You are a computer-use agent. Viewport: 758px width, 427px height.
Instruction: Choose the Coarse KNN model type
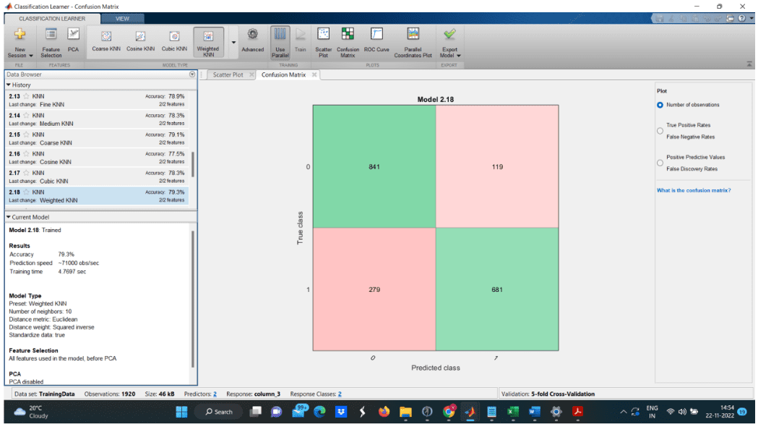tap(106, 41)
